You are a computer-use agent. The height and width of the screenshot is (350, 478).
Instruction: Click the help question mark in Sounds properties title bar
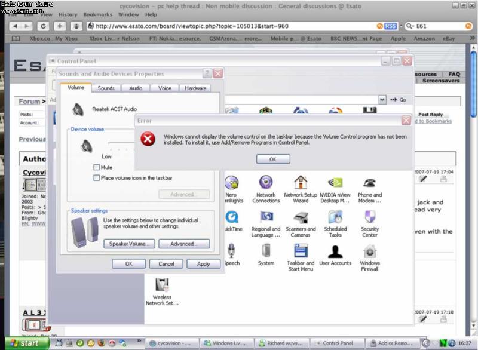[207, 73]
